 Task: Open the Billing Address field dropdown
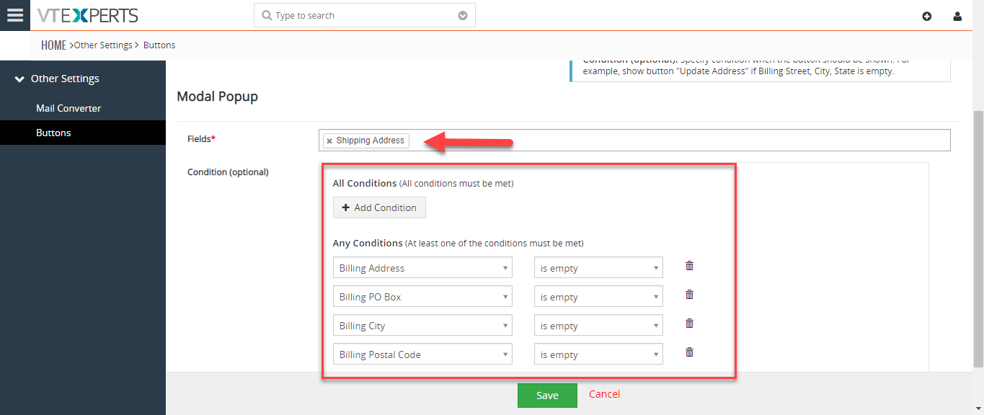coord(422,268)
